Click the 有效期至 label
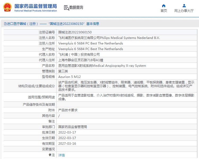The image size is (199, 159). click(x=48, y=144)
